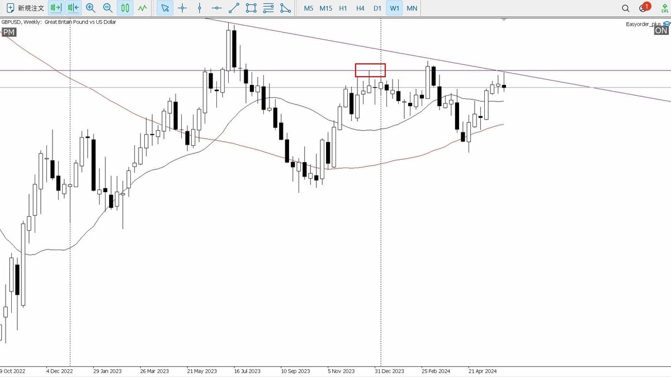Image resolution: width=671 pixels, height=377 pixels.
Task: Select the rectangle shapes tool
Action: [251, 8]
